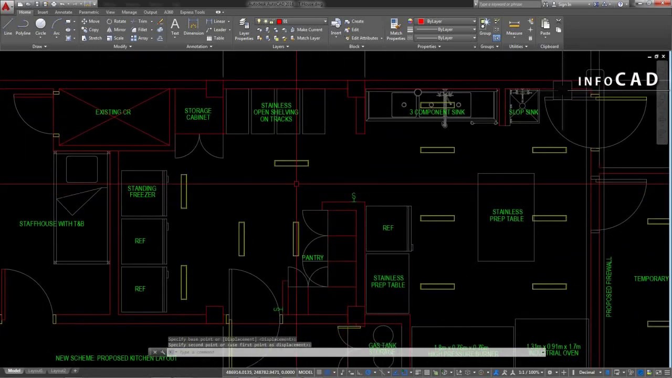Click the Group tool
The image size is (672, 378).
485,27
